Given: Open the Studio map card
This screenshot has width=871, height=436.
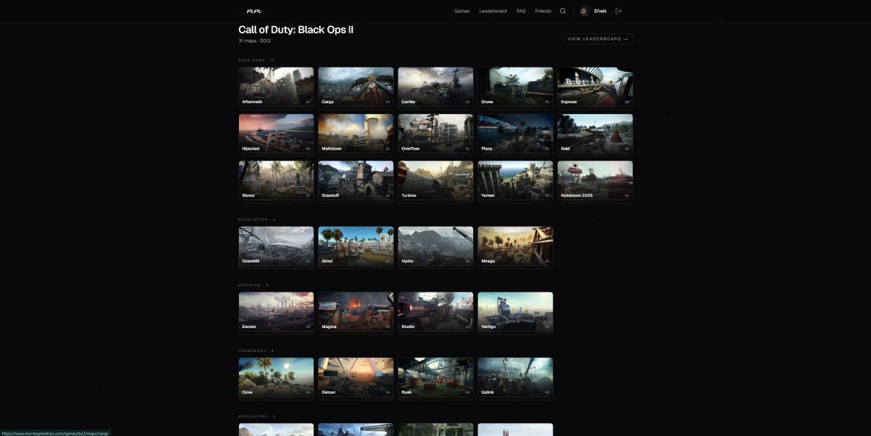Looking at the screenshot, I should [435, 313].
